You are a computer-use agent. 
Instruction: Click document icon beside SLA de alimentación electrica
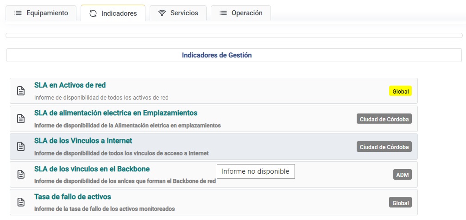click(21, 119)
